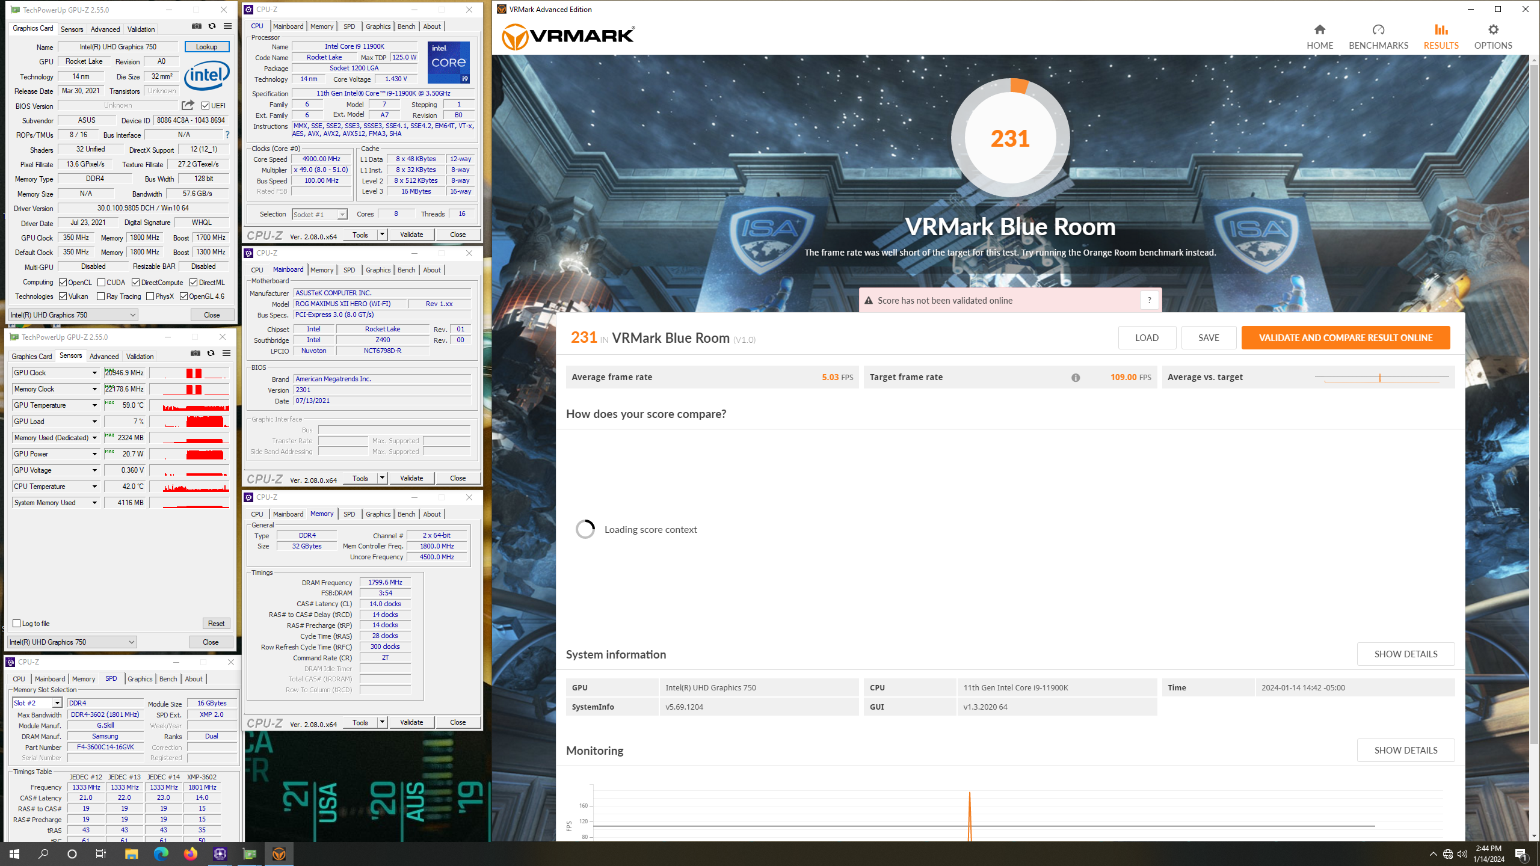
Task: Open Cortana from taskbar
Action: [x=72, y=853]
